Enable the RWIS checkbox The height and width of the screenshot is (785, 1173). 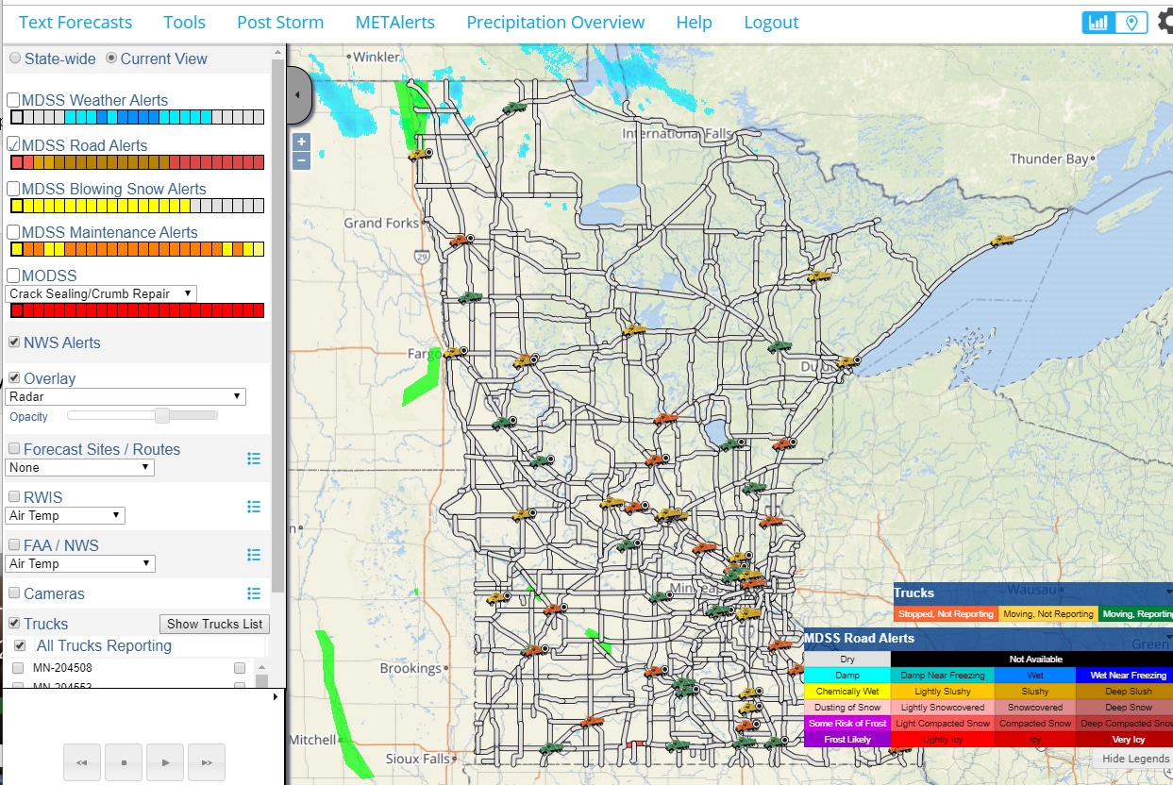14,497
